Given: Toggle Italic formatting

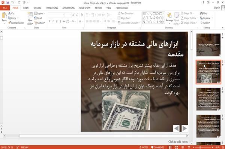Looking at the screenshot, I should pos(53,21).
